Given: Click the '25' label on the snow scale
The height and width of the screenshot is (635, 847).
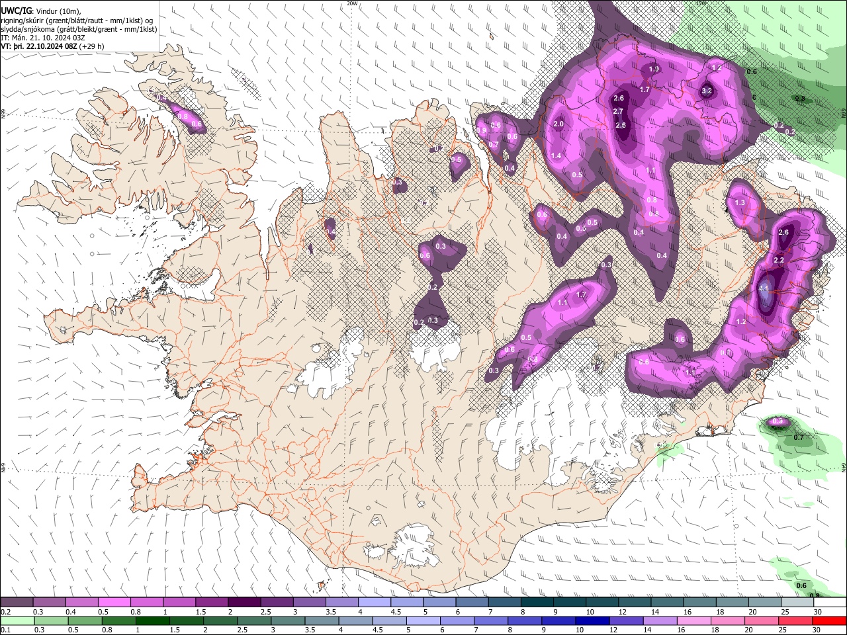Looking at the screenshot, I should (785, 612).
